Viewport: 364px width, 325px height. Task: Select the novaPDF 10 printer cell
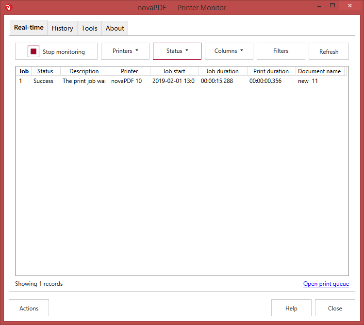[127, 81]
